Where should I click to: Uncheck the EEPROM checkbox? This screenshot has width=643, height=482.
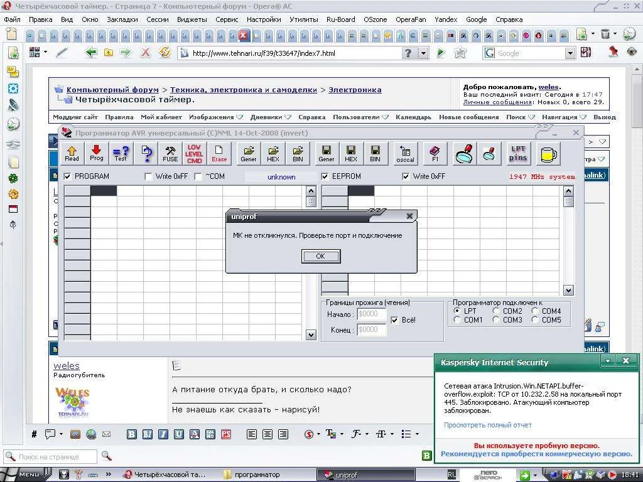click(325, 176)
